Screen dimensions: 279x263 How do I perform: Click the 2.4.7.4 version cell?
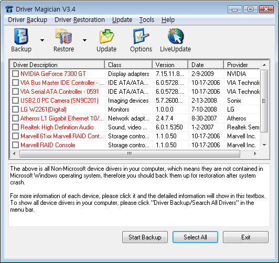tap(165, 118)
